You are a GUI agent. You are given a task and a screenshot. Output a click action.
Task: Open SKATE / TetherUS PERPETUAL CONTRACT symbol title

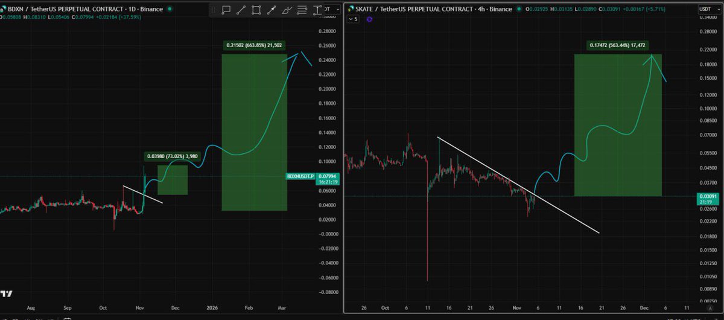434,9
